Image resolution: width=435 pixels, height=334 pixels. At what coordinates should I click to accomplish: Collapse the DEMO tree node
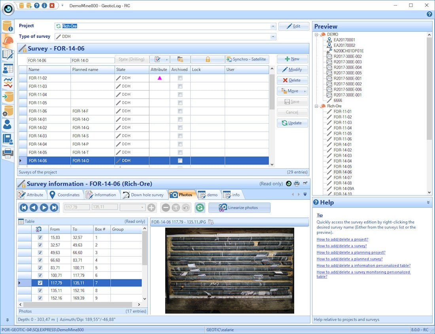pyautogui.click(x=317, y=34)
